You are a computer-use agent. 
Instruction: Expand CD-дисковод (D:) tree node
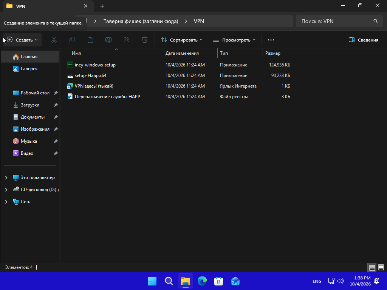pos(6,190)
